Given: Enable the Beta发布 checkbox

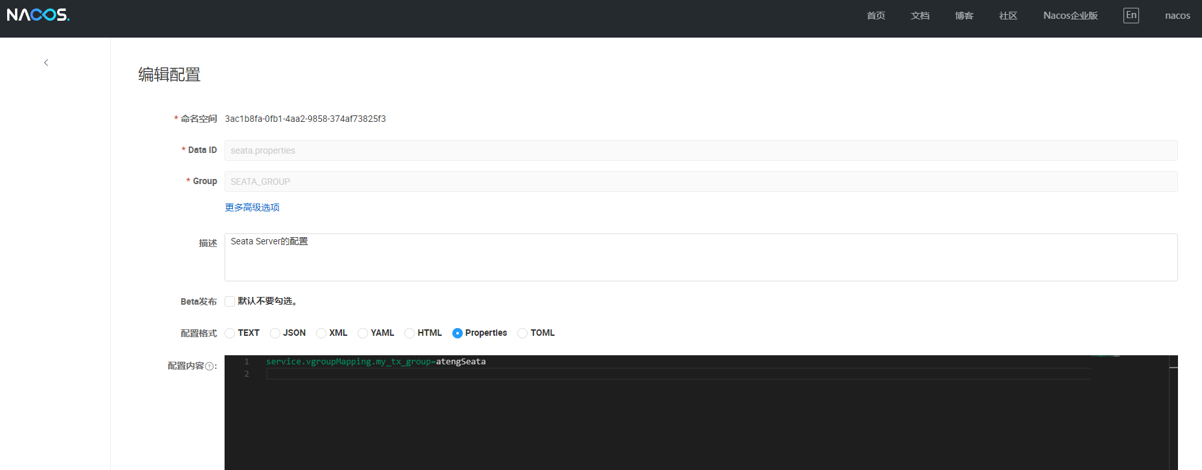Looking at the screenshot, I should coord(230,301).
